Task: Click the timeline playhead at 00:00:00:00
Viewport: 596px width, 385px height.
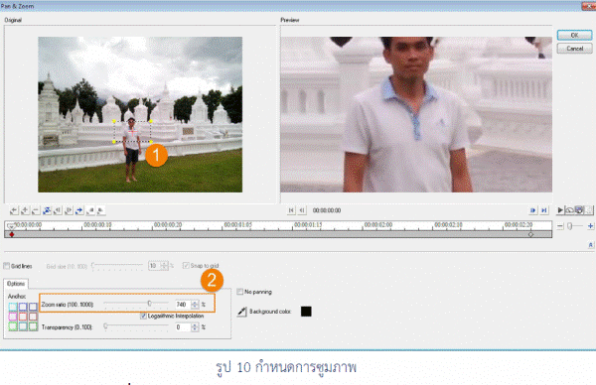Action: tap(11, 226)
